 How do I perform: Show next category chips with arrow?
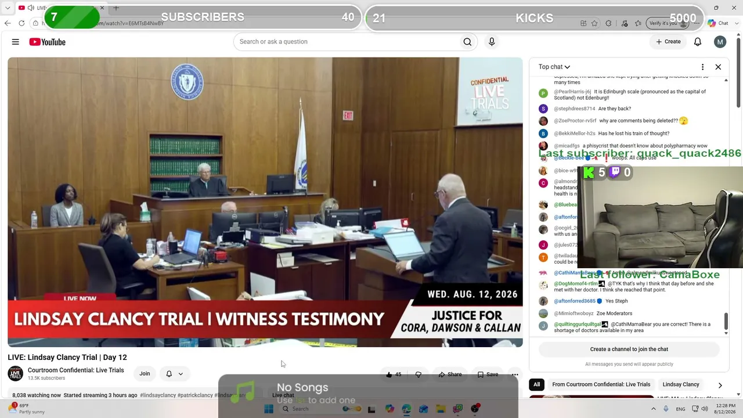pyautogui.click(x=720, y=385)
